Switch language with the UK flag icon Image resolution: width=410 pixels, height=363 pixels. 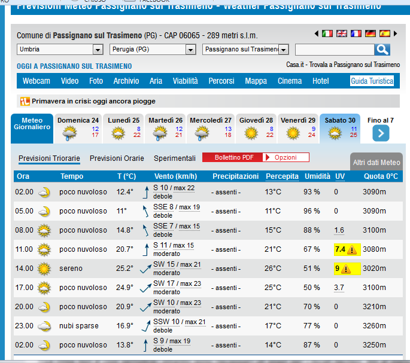(342, 33)
